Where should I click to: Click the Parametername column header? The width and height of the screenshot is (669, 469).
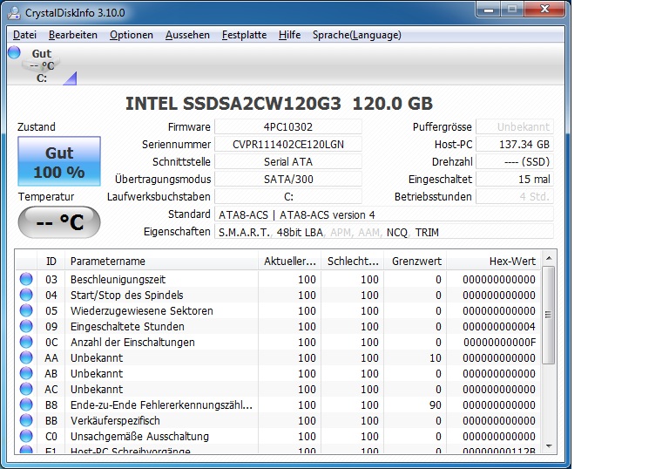(x=161, y=261)
